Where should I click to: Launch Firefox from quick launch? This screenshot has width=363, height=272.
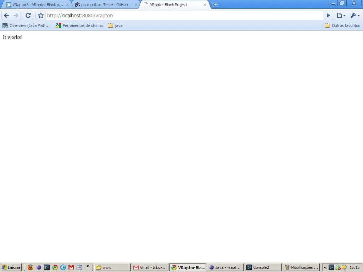[30, 267]
